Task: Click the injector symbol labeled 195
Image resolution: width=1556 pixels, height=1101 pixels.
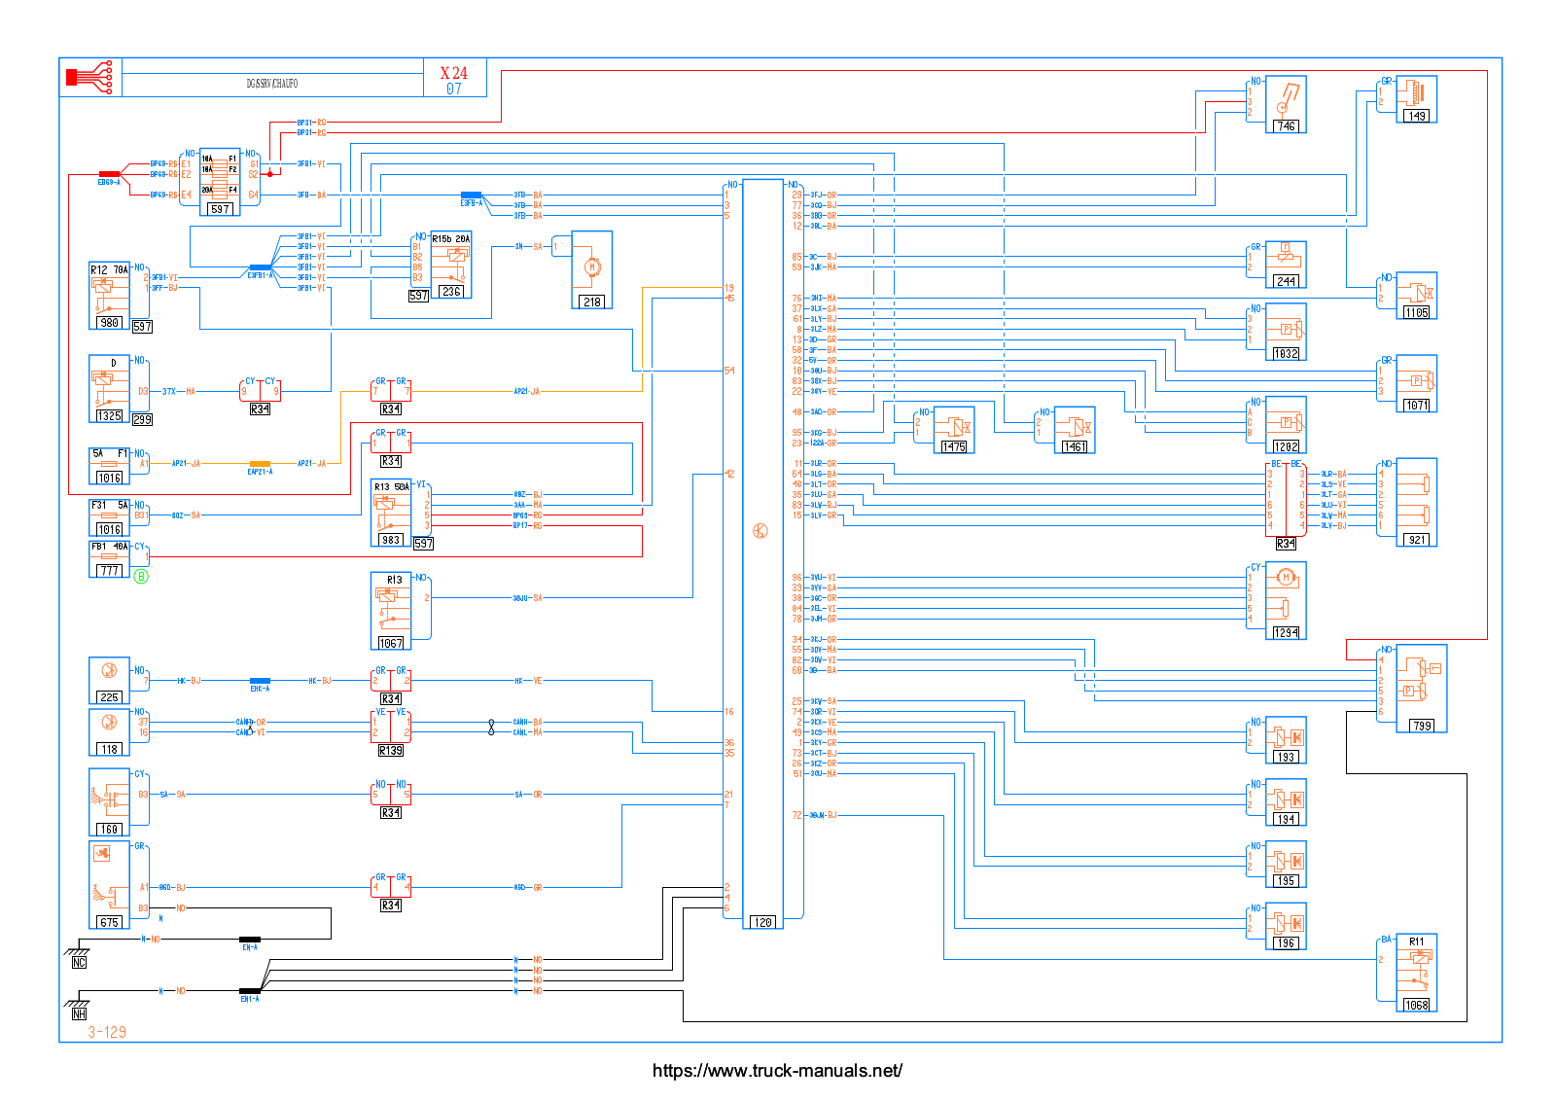Action: point(1286,865)
